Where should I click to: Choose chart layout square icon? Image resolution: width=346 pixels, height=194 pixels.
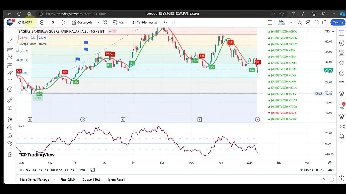[x=270, y=22]
